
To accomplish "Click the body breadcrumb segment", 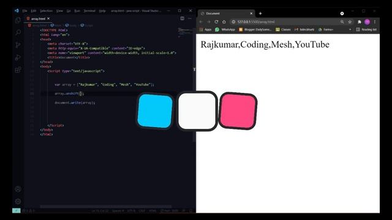I will point(71,26).
